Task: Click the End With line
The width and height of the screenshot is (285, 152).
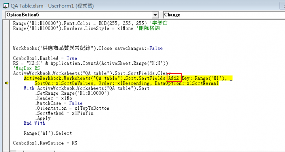Action: coord(34,123)
